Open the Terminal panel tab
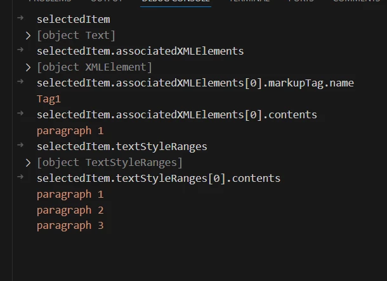387x281 pixels. tap(249, 1)
